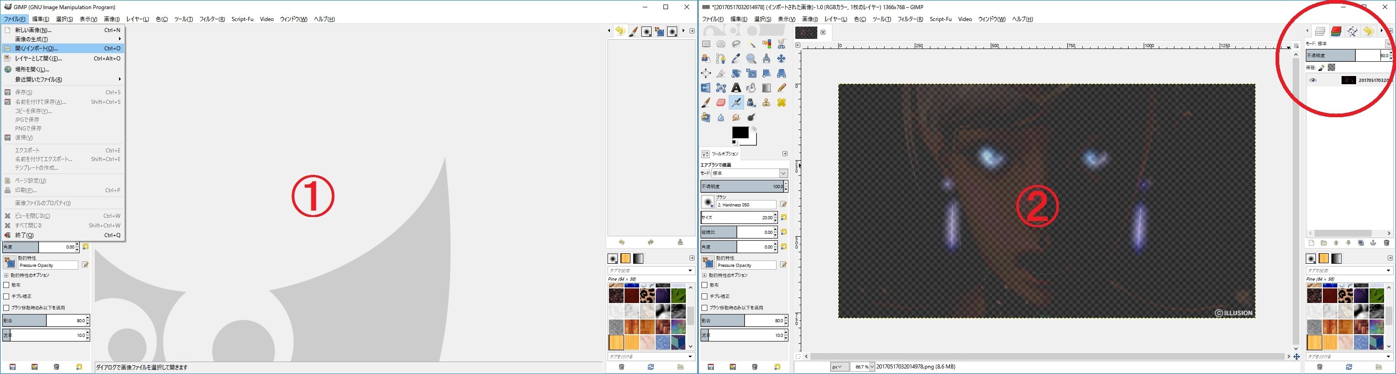Open the px unit dropdown in status bar
The image size is (1396, 374).
[x=839, y=367]
